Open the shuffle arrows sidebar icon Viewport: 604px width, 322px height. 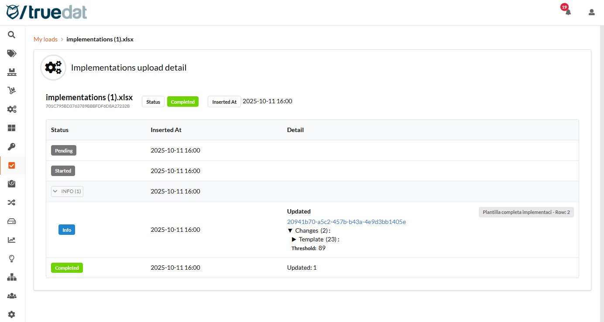pos(12,203)
